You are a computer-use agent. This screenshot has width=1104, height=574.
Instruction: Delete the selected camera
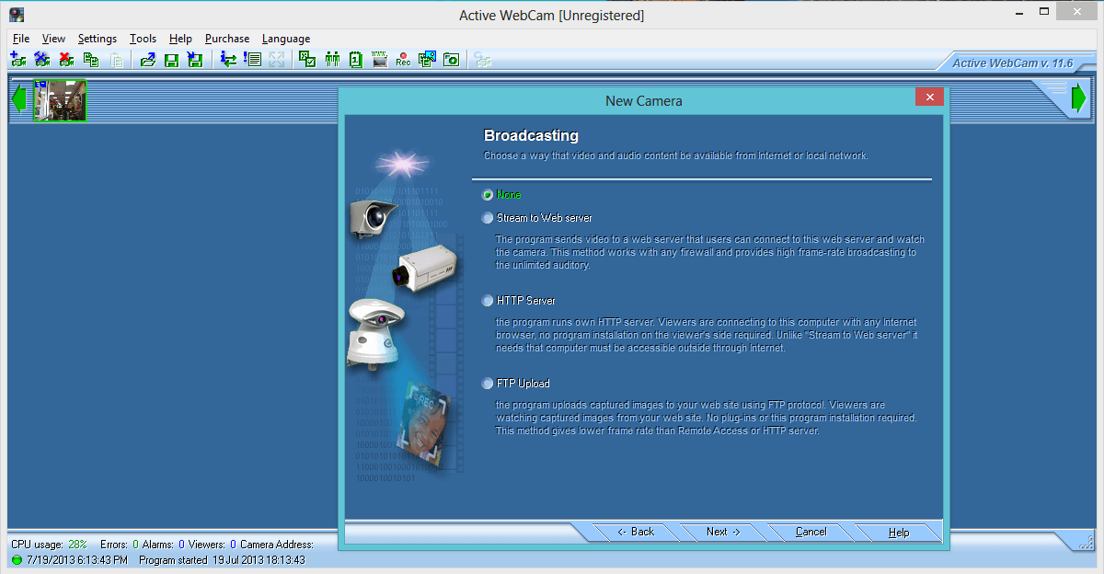[65, 59]
